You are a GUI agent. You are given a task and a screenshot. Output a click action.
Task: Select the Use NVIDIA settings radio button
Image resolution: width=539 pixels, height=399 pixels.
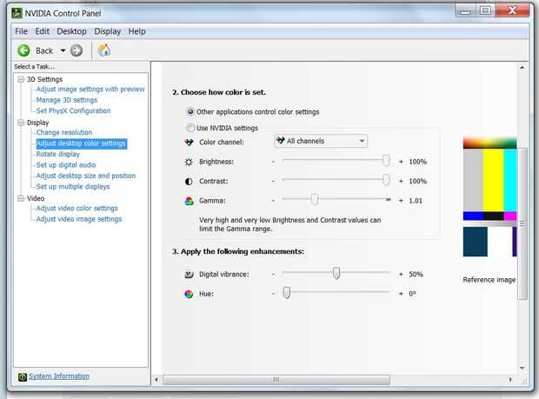[190, 128]
